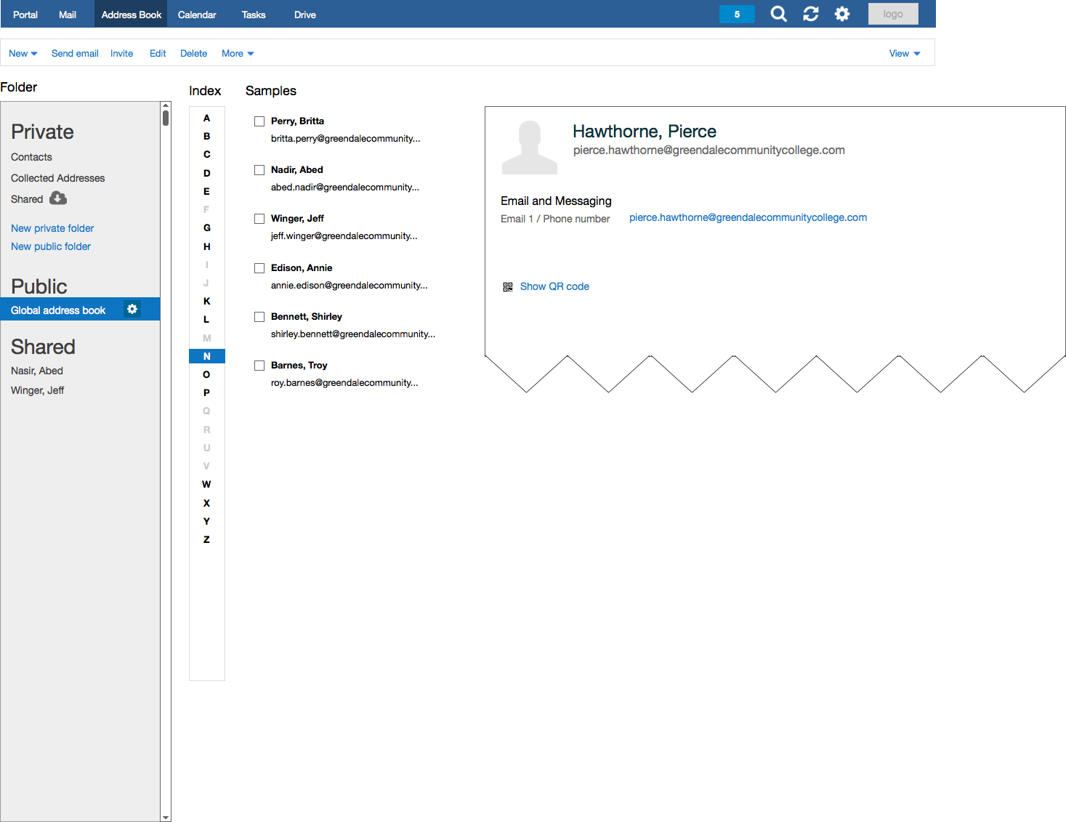The height and width of the screenshot is (822, 1066).
Task: Jump to index letter O
Action: coord(206,374)
